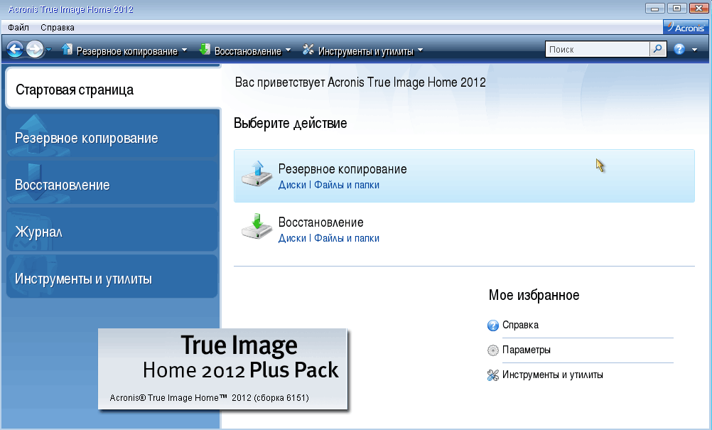This screenshot has height=430, width=712.
Task: Expand the Инструменты и утилиты toolbar dropdown
Action: pos(420,50)
